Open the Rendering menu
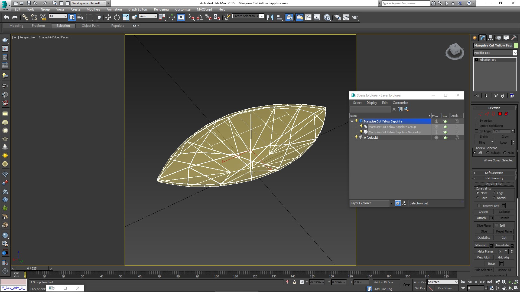 coord(161,9)
